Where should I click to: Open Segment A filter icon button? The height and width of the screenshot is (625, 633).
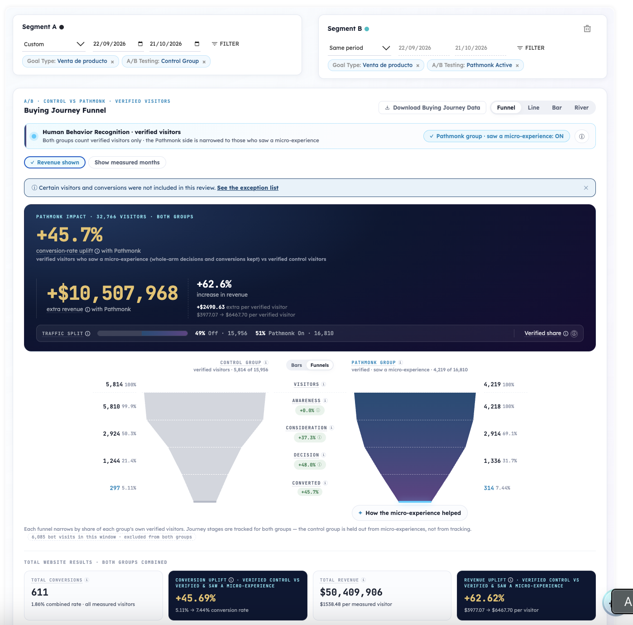(225, 44)
